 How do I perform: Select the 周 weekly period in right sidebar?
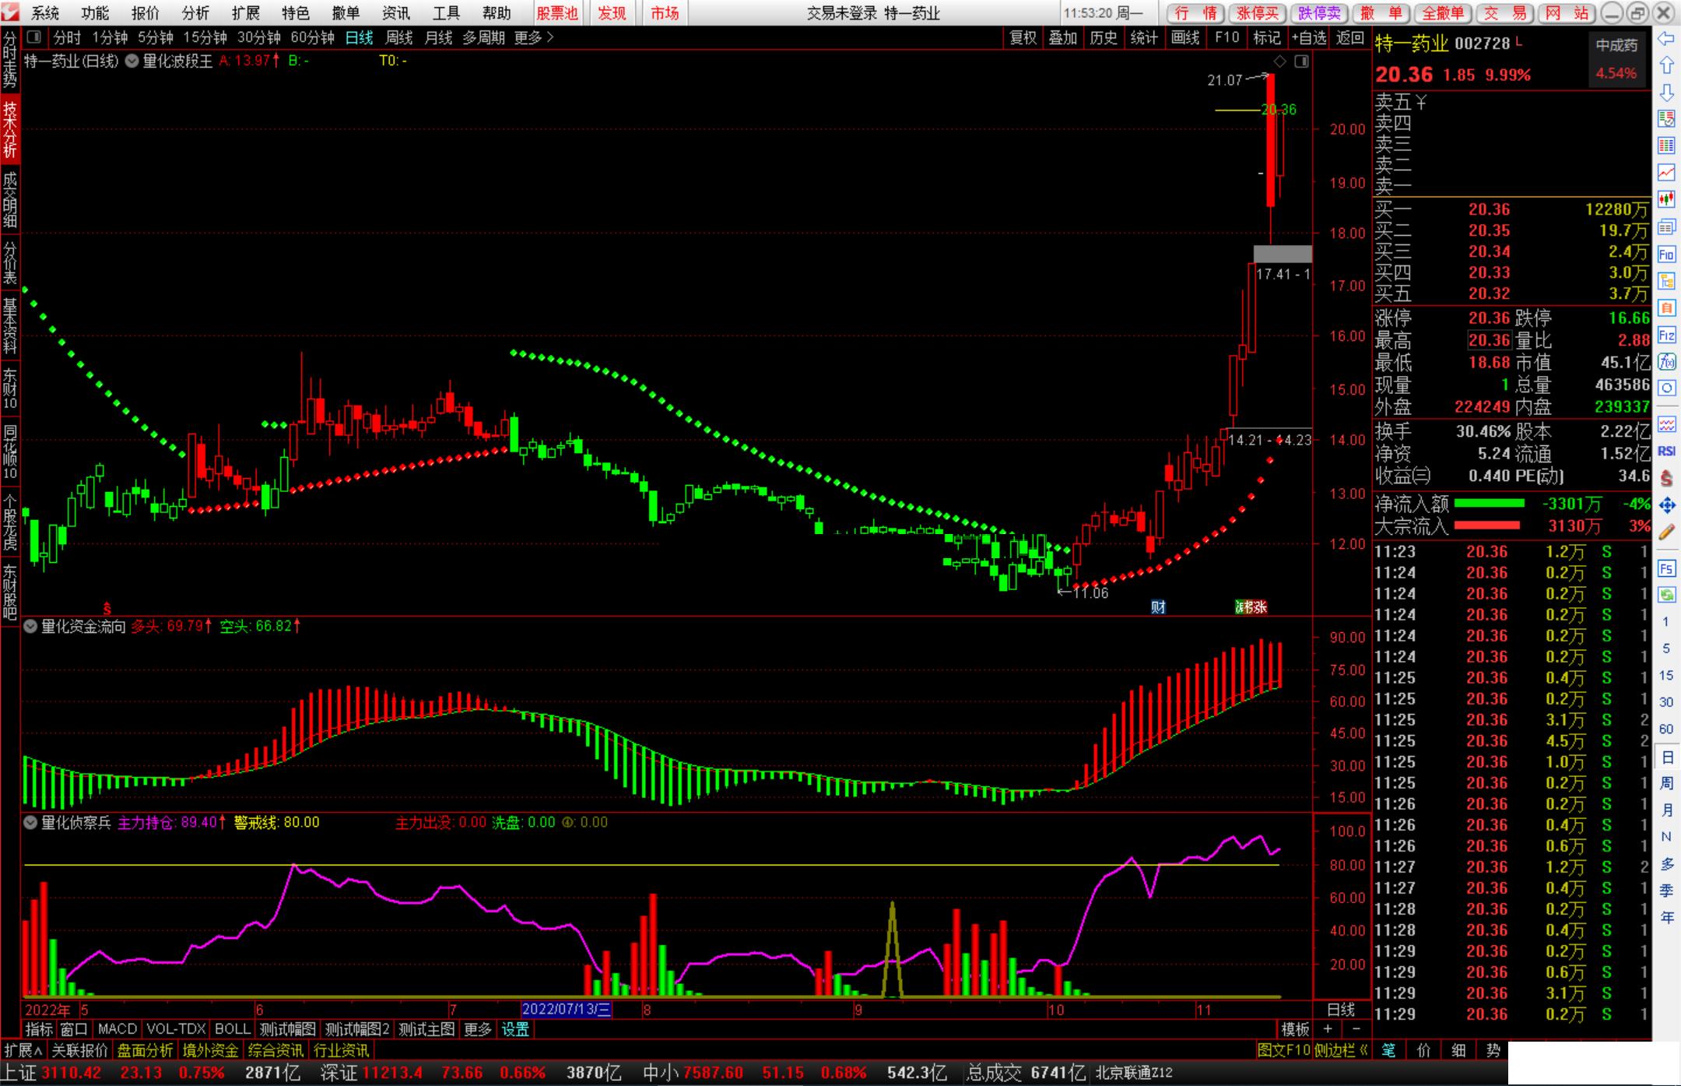pyautogui.click(x=1666, y=783)
